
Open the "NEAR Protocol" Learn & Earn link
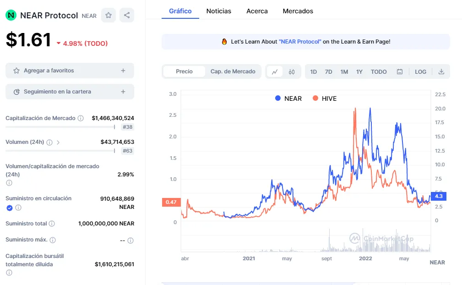click(x=300, y=42)
